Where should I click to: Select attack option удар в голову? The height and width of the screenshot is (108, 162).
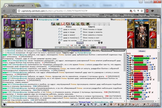tap(59, 29)
